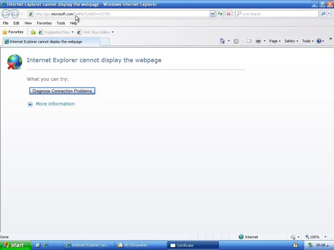Click Diagnose Connection Problems button
Viewport: 334px width, 250px height.
click(x=62, y=91)
